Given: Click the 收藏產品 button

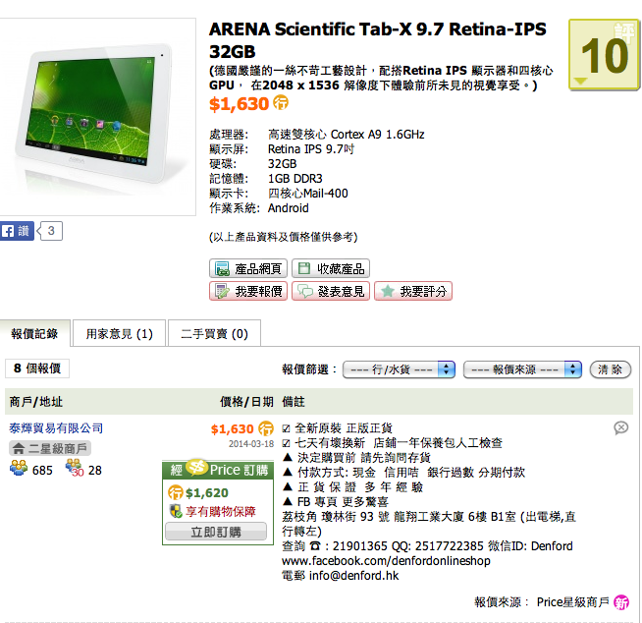Looking at the screenshot, I should click(331, 269).
